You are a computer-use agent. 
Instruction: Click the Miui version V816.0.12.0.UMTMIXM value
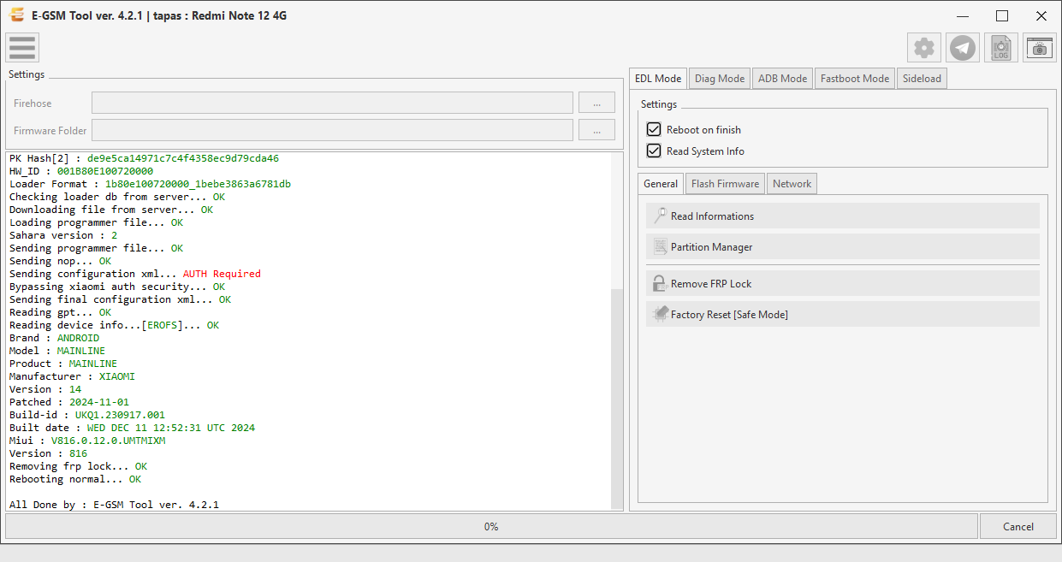click(x=108, y=441)
